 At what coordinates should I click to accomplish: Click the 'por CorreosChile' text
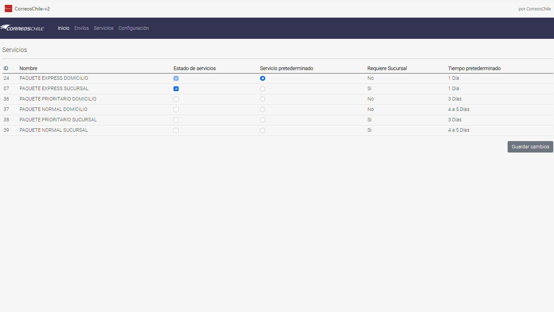[535, 9]
